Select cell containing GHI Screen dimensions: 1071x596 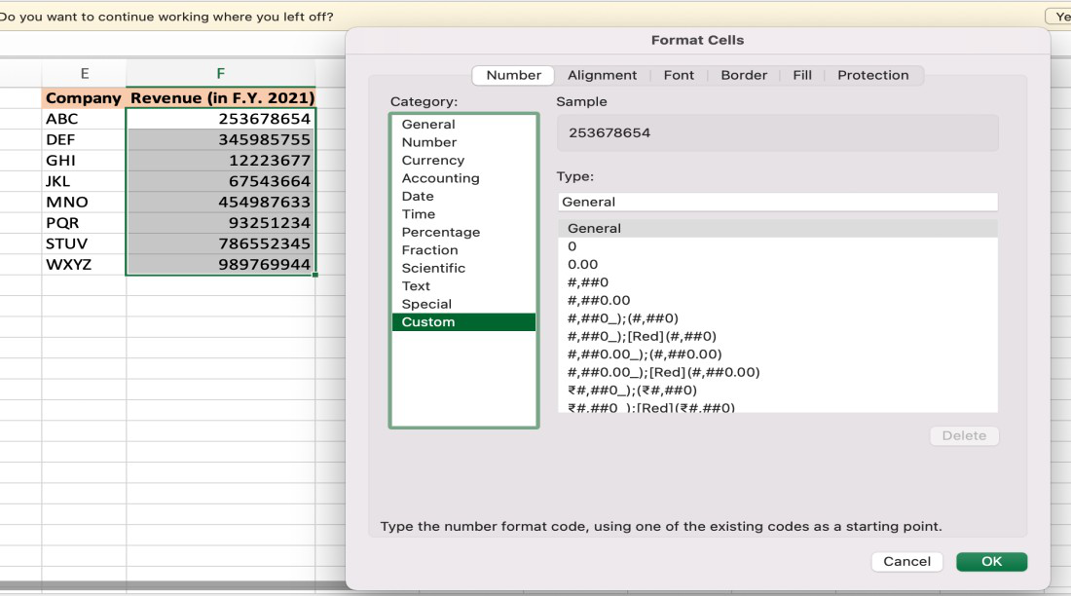84,161
